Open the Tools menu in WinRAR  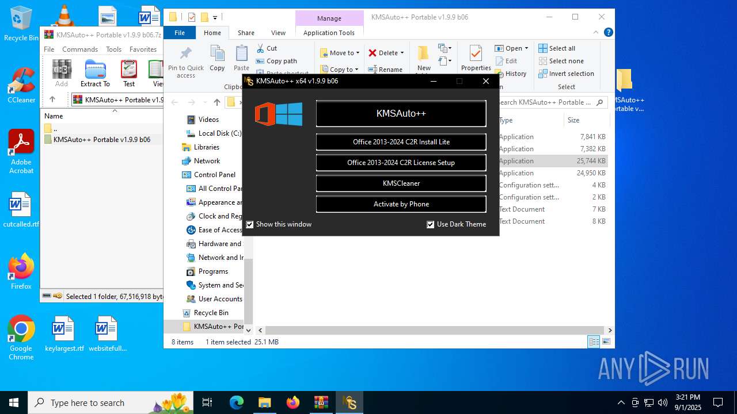113,49
